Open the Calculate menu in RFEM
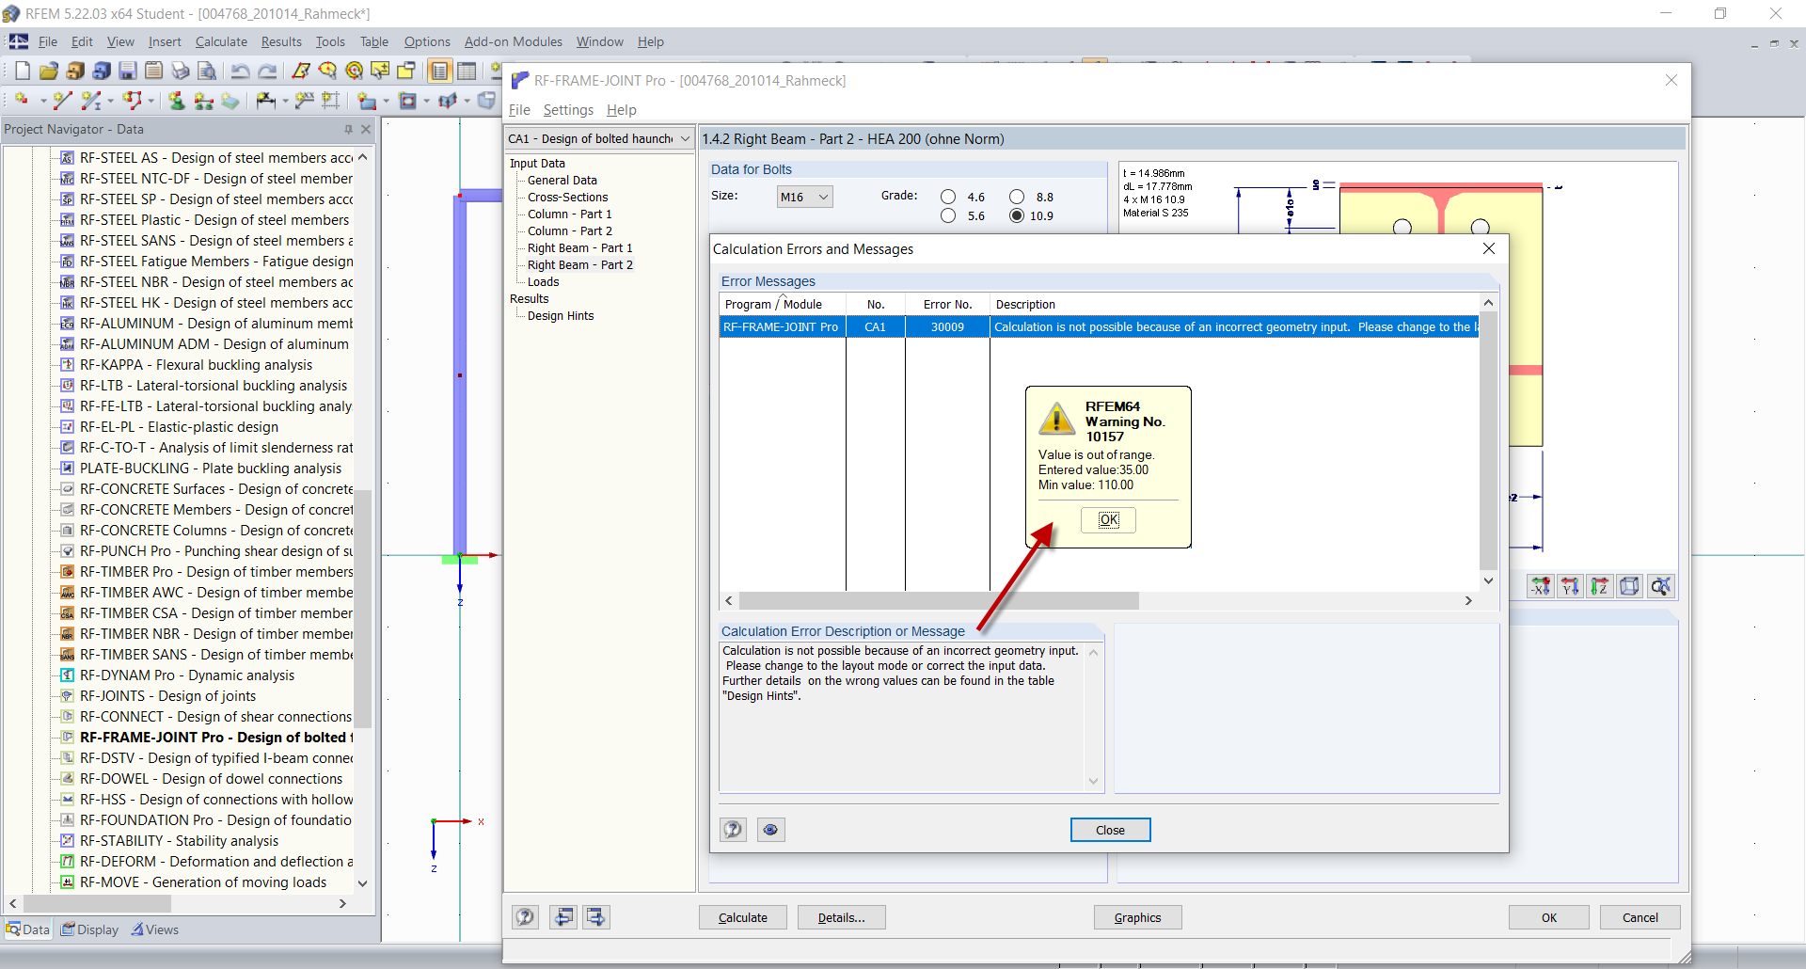 221,41
